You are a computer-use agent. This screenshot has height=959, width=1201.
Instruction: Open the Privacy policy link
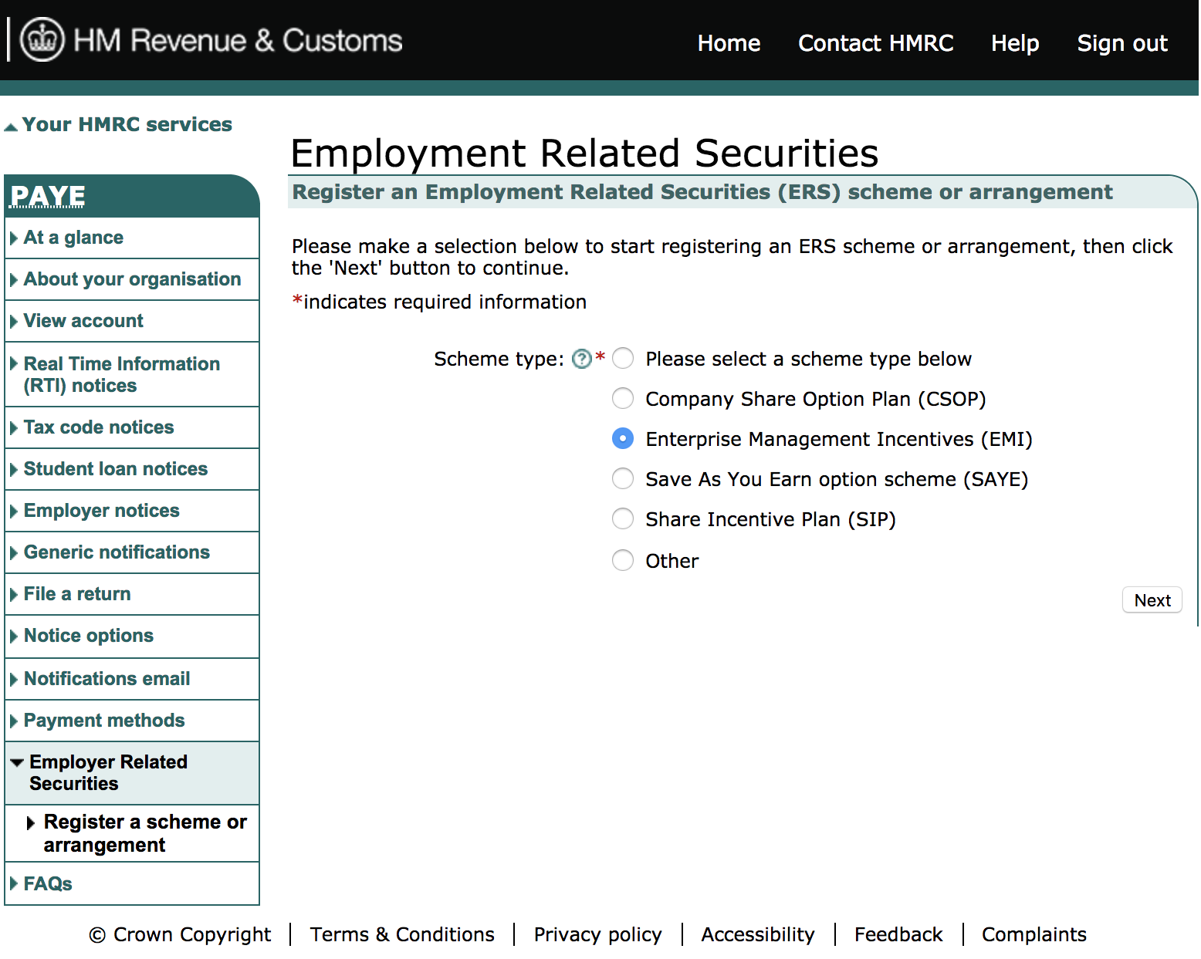[597, 934]
